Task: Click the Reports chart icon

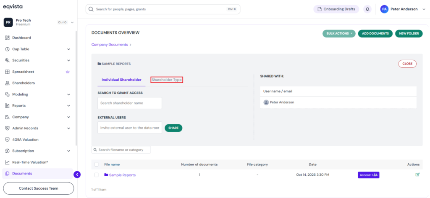Action: 8,105
